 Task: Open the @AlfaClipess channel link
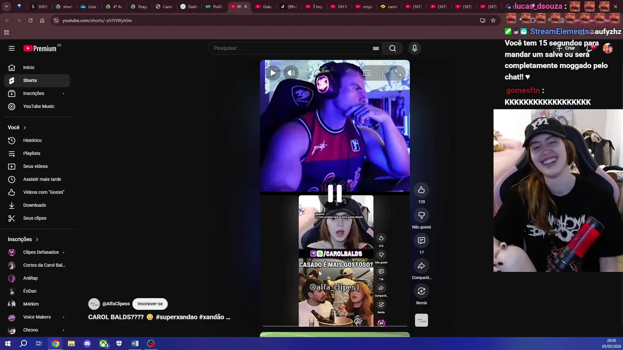[116, 304]
